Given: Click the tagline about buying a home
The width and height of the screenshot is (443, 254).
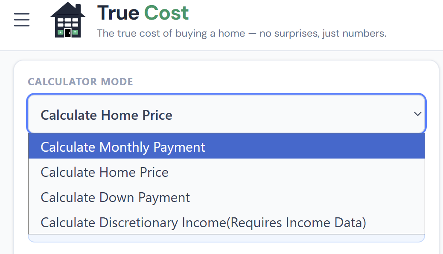Looking at the screenshot, I should pyautogui.click(x=242, y=33).
